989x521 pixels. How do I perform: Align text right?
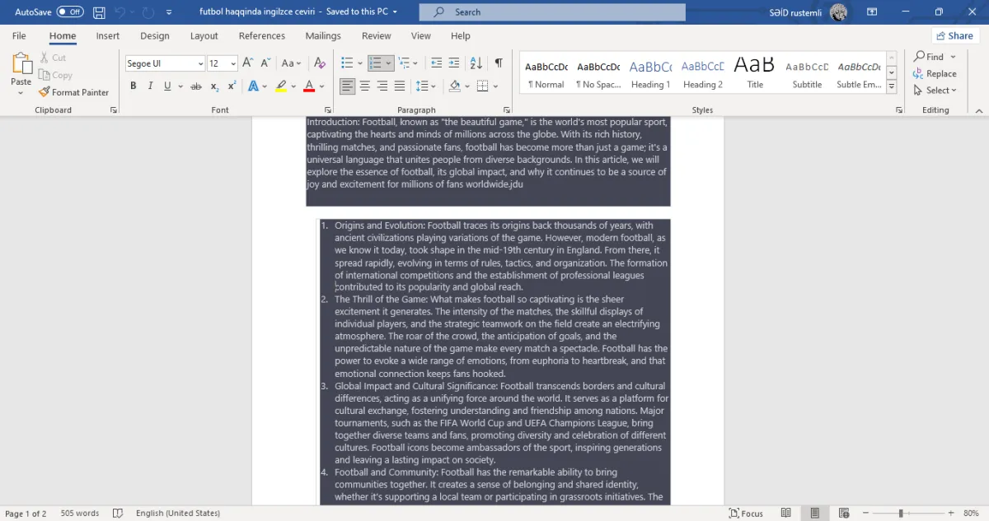(382, 86)
